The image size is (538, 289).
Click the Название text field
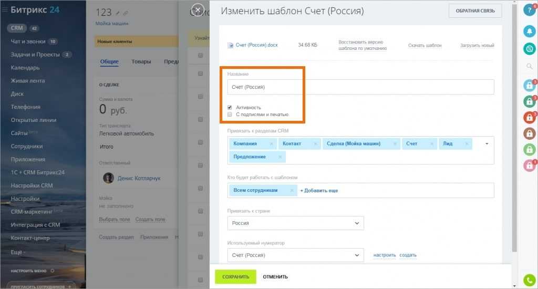360,87
